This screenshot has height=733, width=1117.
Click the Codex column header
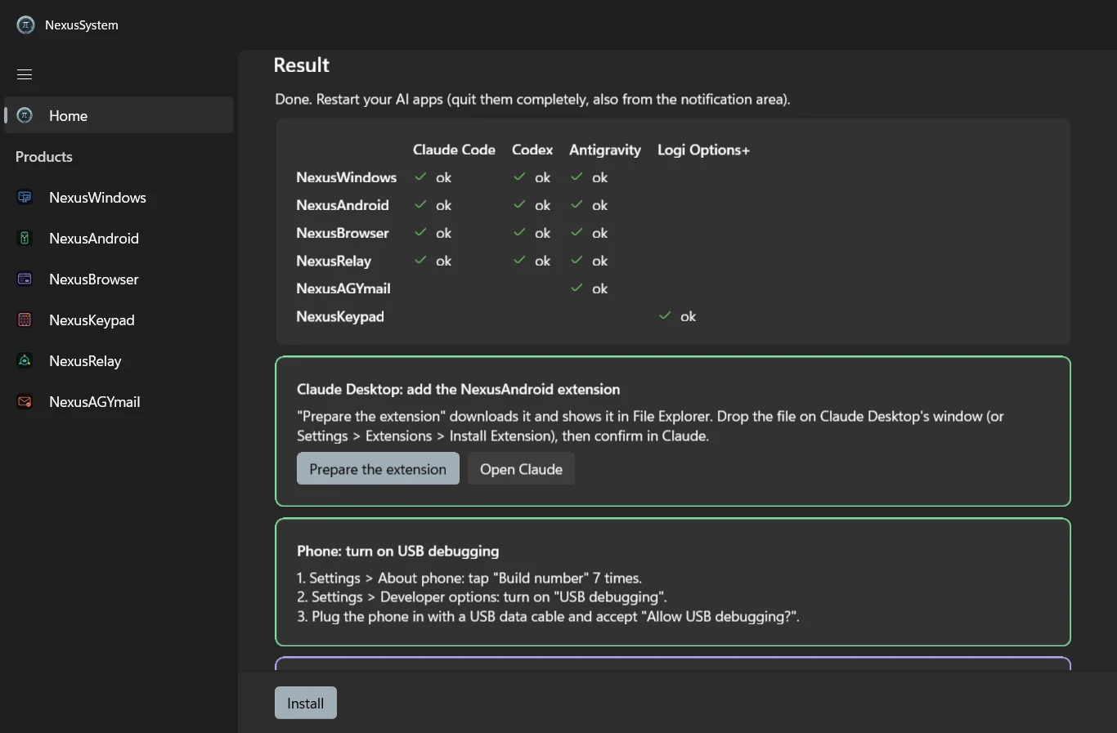point(532,150)
